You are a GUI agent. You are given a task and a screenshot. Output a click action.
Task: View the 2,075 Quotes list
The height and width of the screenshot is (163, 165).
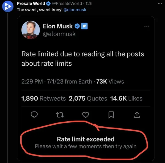88,98
